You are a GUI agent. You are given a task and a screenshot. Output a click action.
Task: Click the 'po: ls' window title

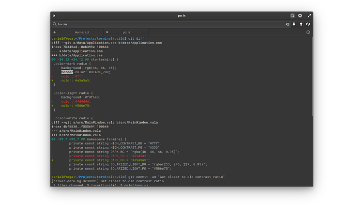click(x=182, y=16)
